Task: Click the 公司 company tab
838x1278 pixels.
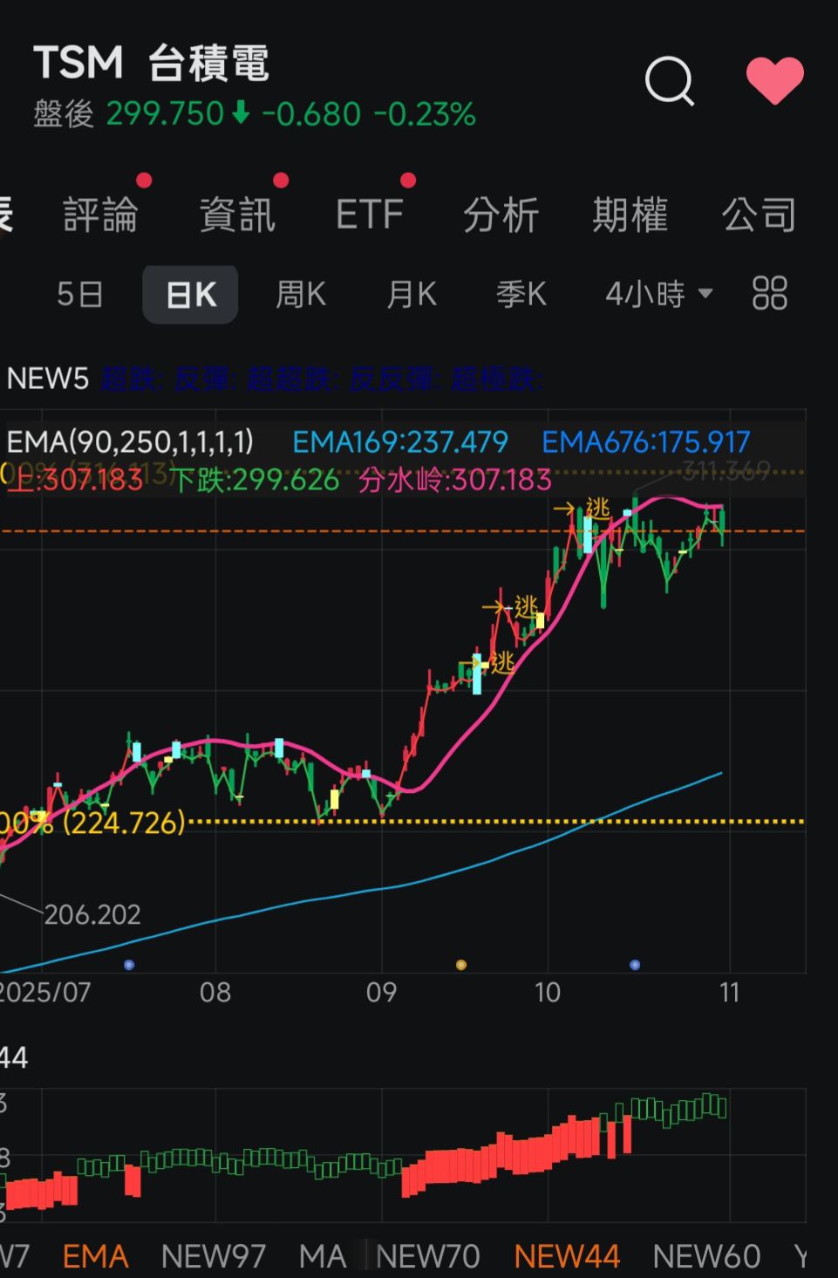Action: point(759,215)
